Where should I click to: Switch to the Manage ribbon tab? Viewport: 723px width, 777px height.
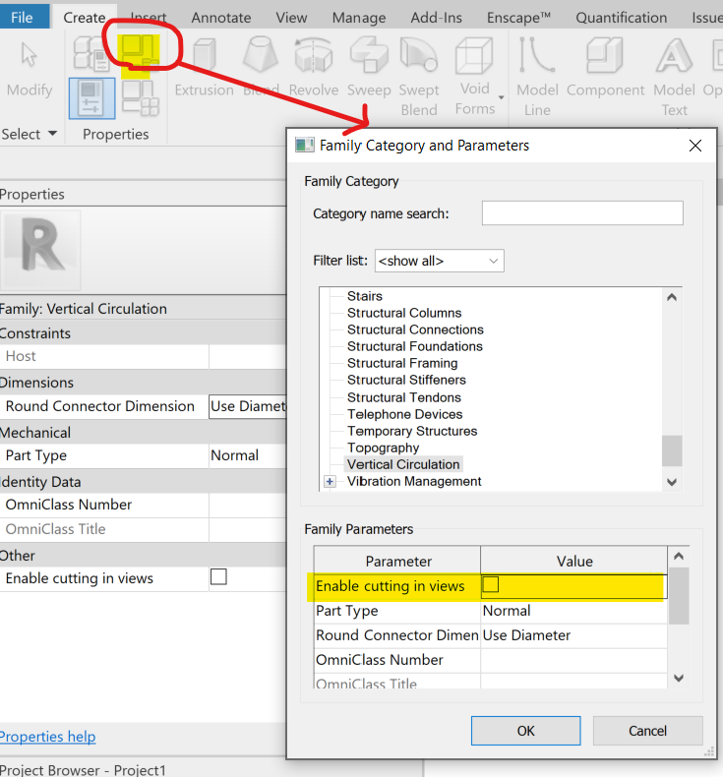pos(359,18)
